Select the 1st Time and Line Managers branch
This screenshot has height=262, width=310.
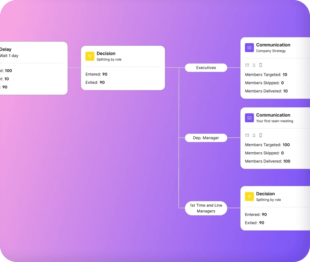pos(206,208)
